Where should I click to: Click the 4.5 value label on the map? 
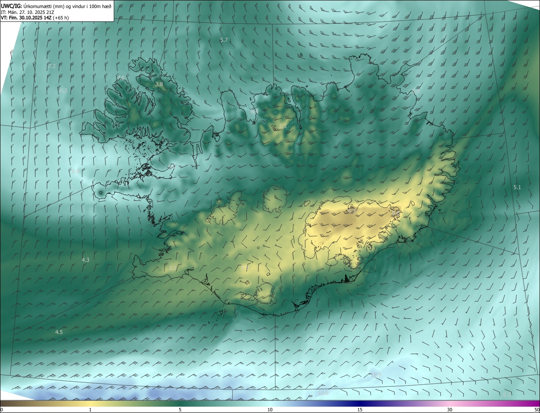tap(59, 332)
